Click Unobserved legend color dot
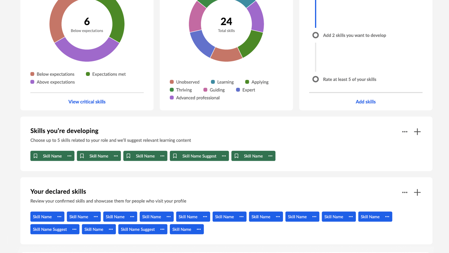This screenshot has width=449, height=253. coord(172,82)
